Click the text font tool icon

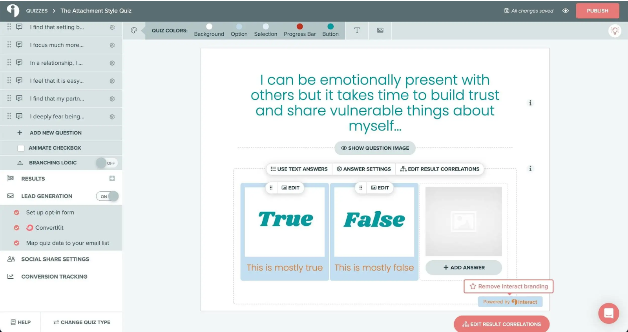[357, 31]
